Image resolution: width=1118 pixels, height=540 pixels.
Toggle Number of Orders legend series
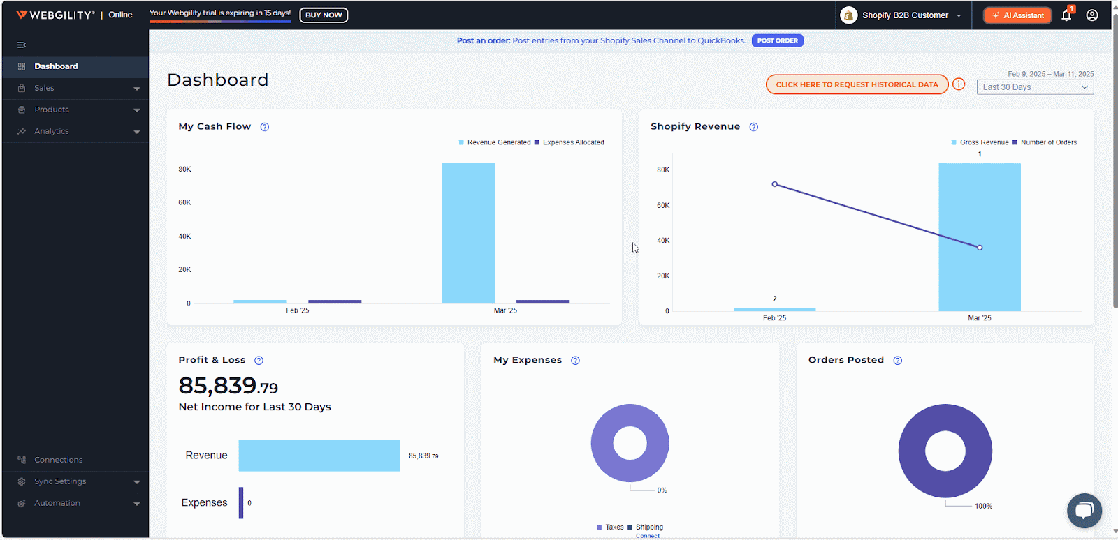(x=1045, y=142)
